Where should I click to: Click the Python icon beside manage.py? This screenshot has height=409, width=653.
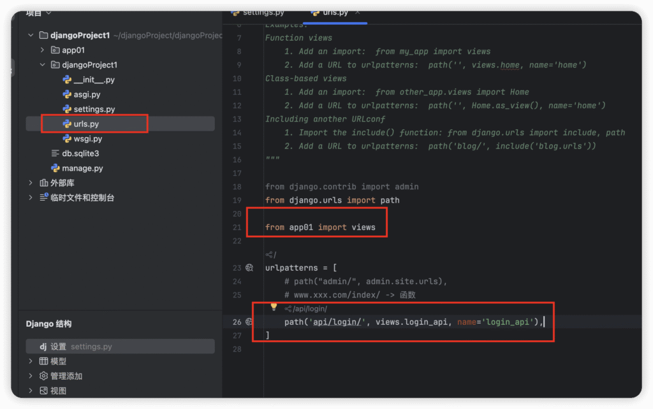pos(55,168)
